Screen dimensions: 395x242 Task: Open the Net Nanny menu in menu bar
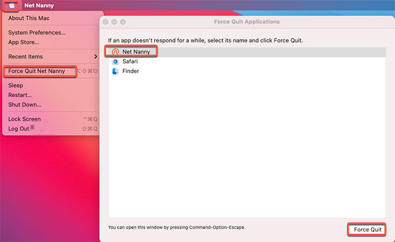tap(39, 5)
